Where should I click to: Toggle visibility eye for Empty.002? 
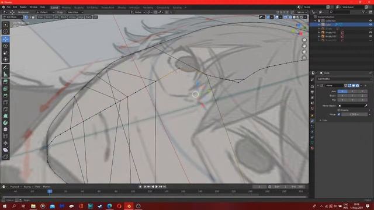[x=370, y=36]
